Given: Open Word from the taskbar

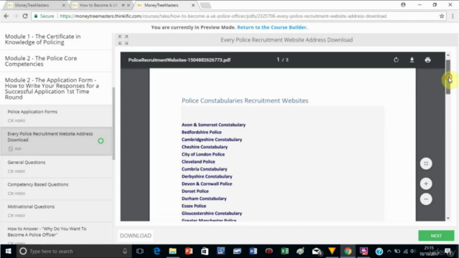Looking at the screenshot, I should 253,251.
